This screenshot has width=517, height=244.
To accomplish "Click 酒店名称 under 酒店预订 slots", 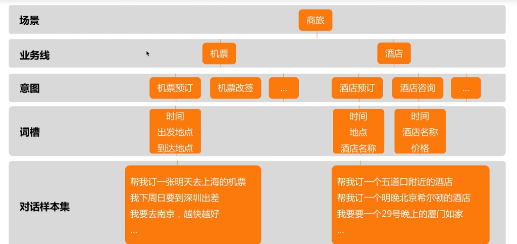I will [x=358, y=149].
